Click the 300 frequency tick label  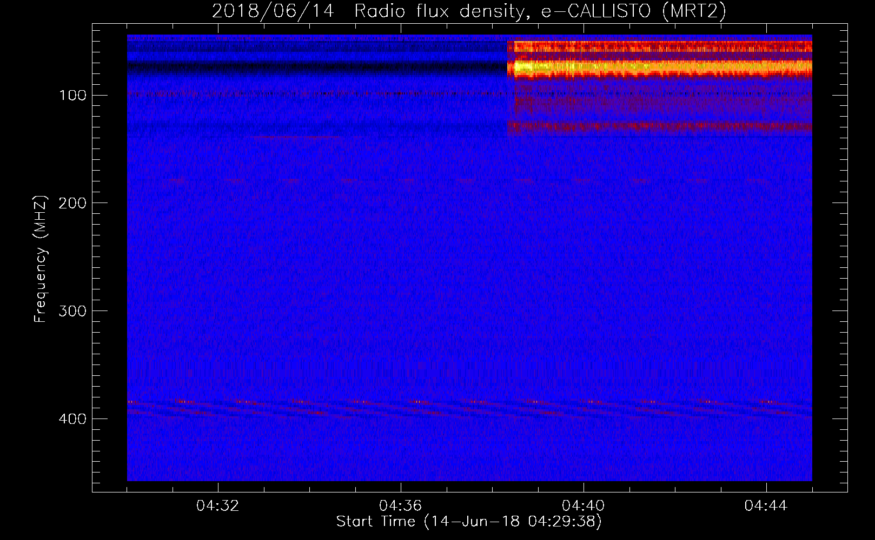73,311
